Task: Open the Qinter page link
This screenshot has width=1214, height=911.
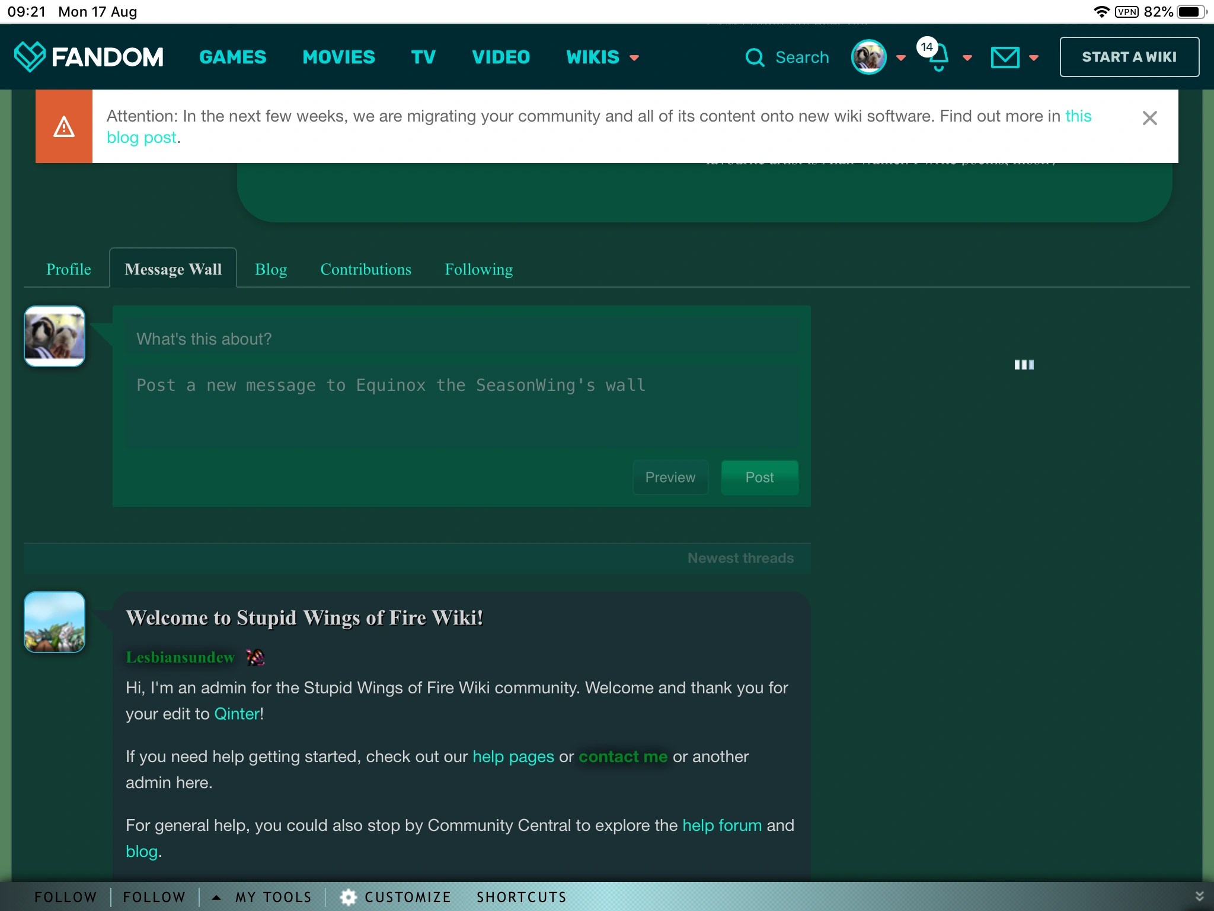Action: click(x=237, y=713)
